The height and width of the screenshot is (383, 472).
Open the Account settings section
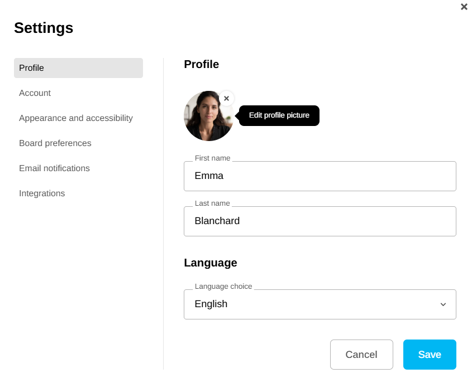[35, 93]
